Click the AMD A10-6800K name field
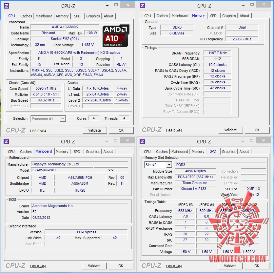Viewport: 274px width, 273px height. coord(65,27)
